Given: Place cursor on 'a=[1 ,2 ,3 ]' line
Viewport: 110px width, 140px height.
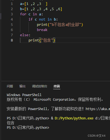Looking at the screenshot, I should (x=34, y=4).
